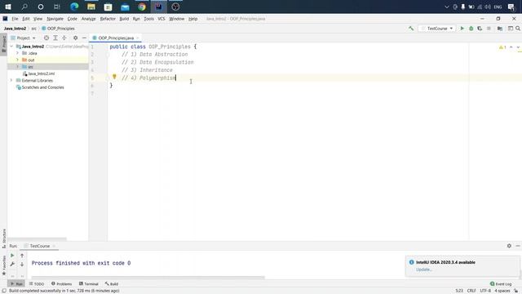This screenshot has width=522, height=294.
Task: Expand the out folder
Action: point(18,60)
